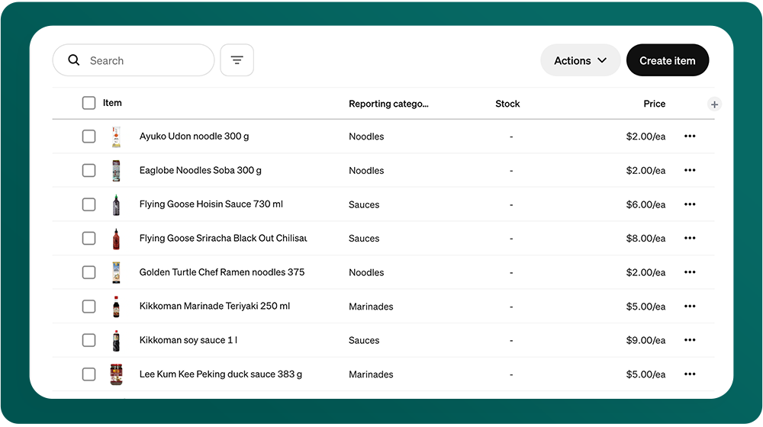This screenshot has width=763, height=427.
Task: Open more options for Kikkoman Marinade Teriyaki
Action: 690,307
